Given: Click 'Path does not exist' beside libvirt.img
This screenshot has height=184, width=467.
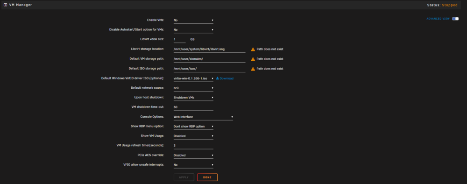Looking at the screenshot, I should tap(270, 49).
